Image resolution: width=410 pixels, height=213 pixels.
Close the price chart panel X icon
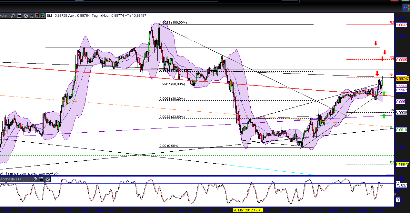tap(25, 15)
